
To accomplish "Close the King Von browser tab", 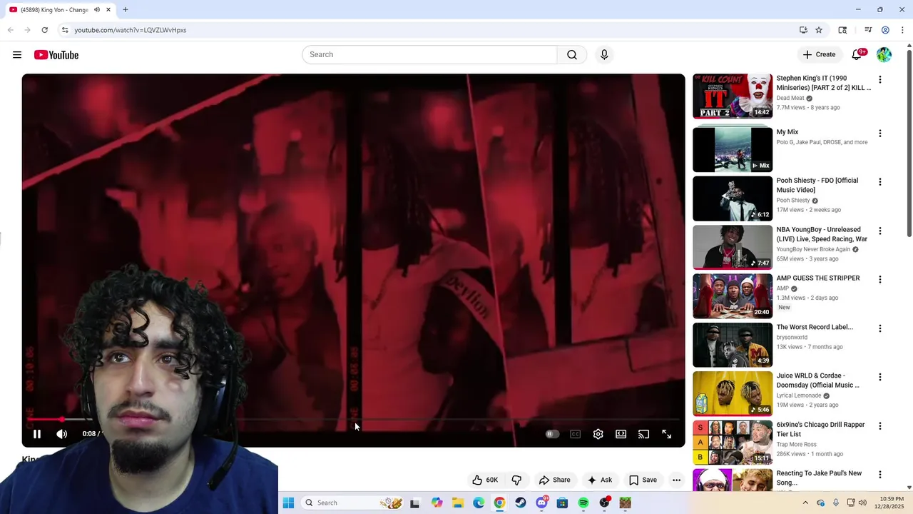I will (x=108, y=10).
